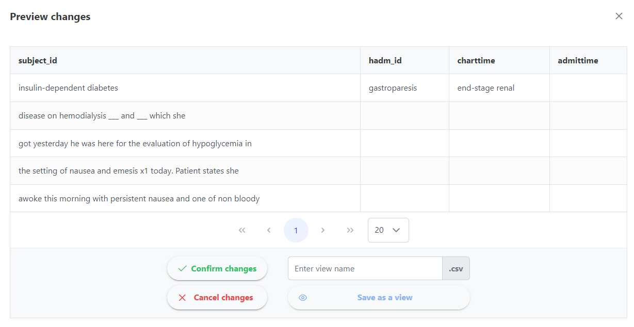Go to next page arrow
The width and height of the screenshot is (634, 327).
click(x=323, y=230)
